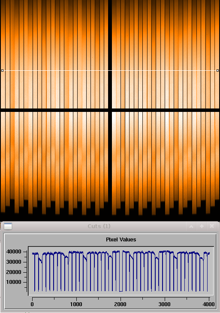Click the white horizontal cut line

(x=110, y=70)
